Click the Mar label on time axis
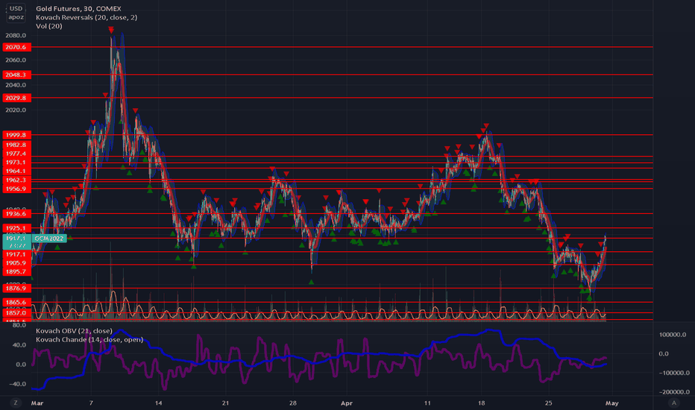 coord(37,403)
